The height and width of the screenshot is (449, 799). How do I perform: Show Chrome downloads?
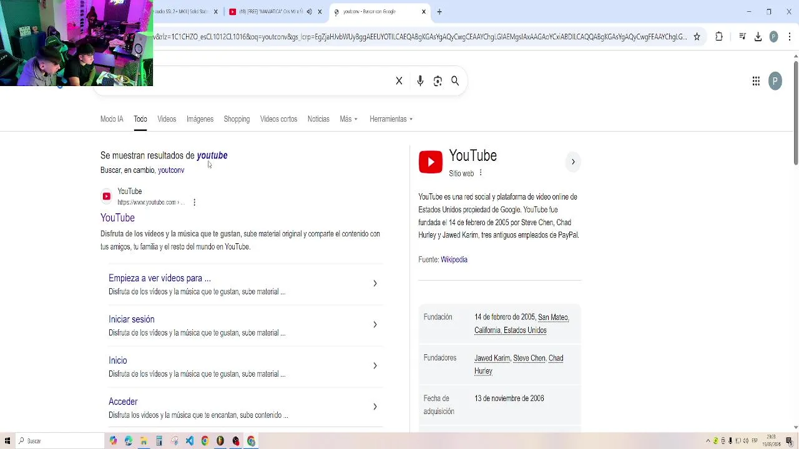tap(758, 37)
